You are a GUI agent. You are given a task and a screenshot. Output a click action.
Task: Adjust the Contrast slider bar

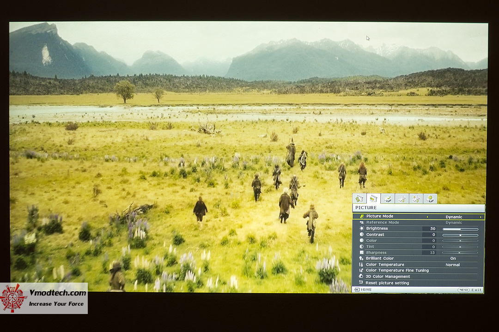tap(460, 235)
